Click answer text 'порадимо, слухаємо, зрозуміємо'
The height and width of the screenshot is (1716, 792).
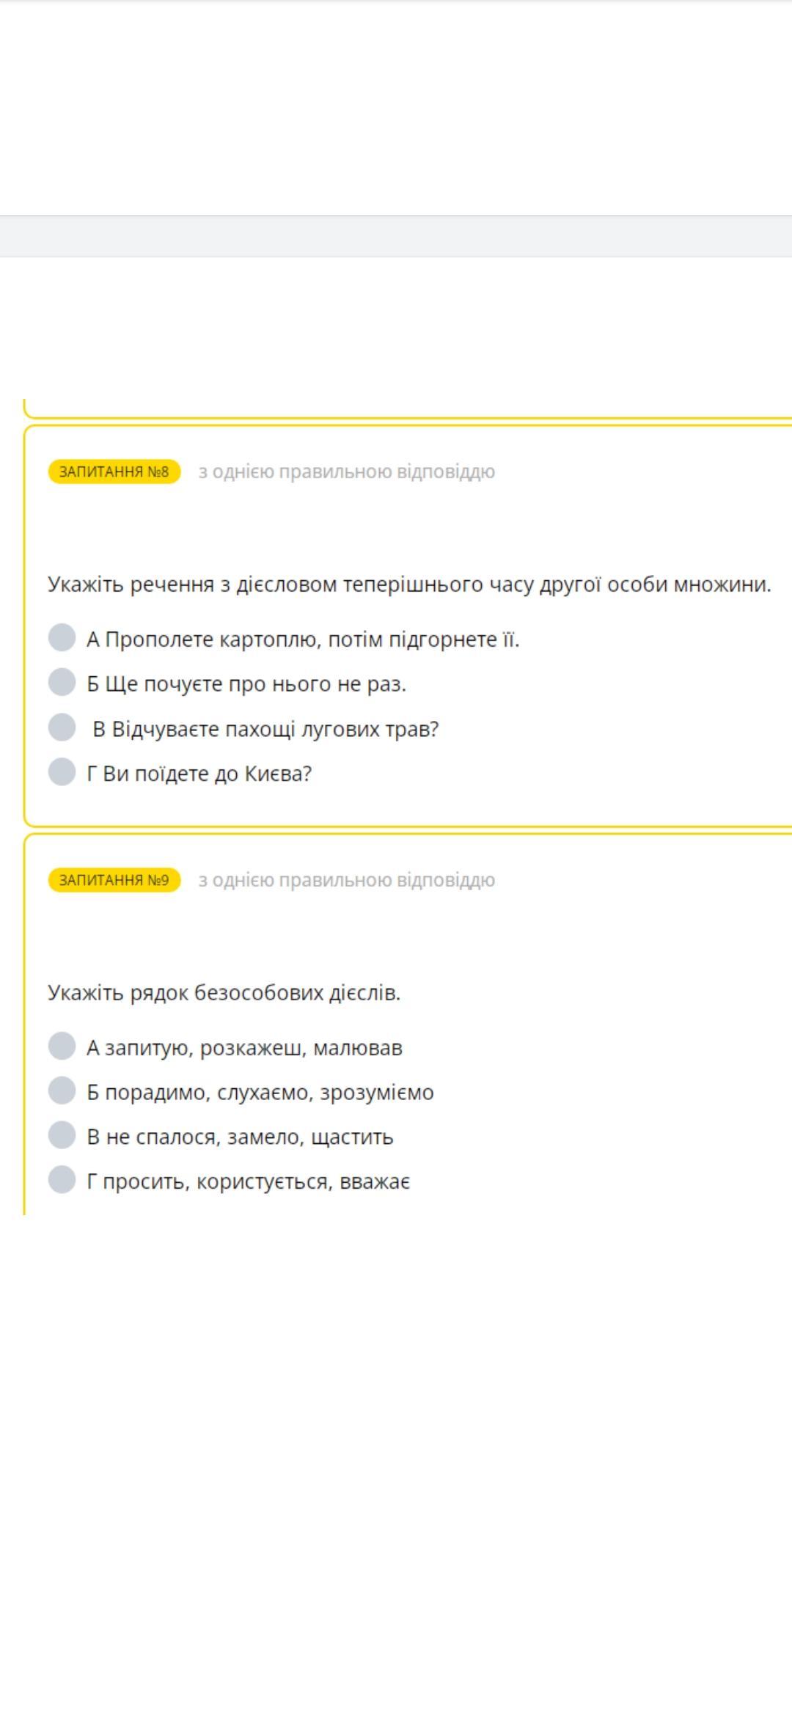[269, 1093]
